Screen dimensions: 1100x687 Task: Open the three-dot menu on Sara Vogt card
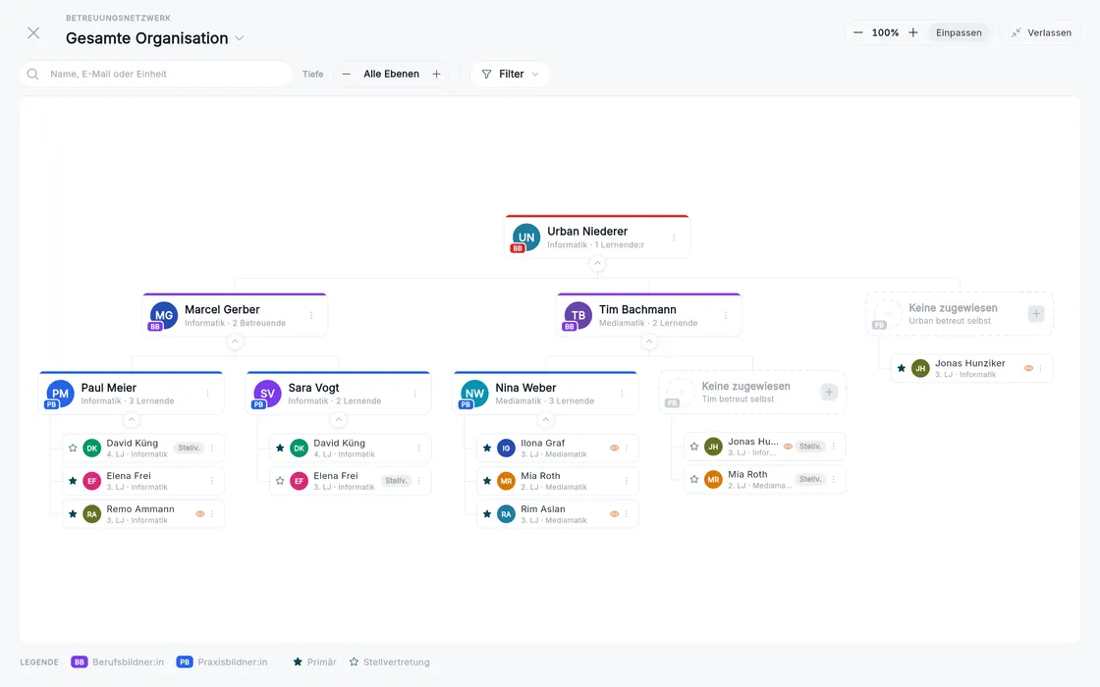tap(414, 394)
